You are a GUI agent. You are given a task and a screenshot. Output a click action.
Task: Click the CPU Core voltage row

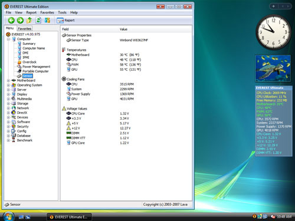coord(126,114)
